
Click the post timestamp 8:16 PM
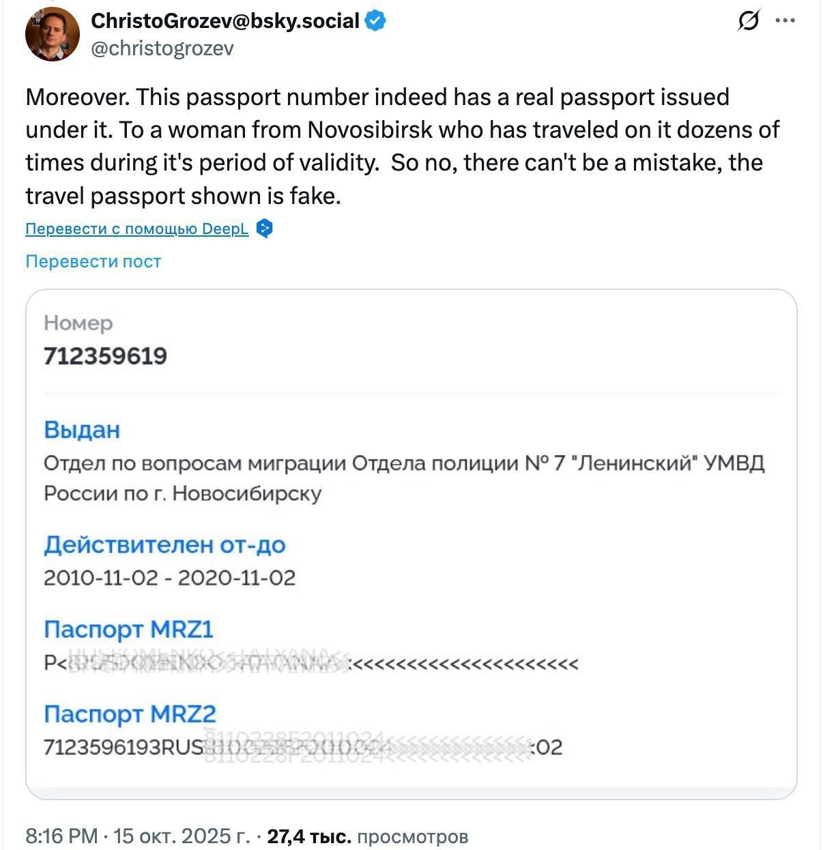(x=61, y=836)
